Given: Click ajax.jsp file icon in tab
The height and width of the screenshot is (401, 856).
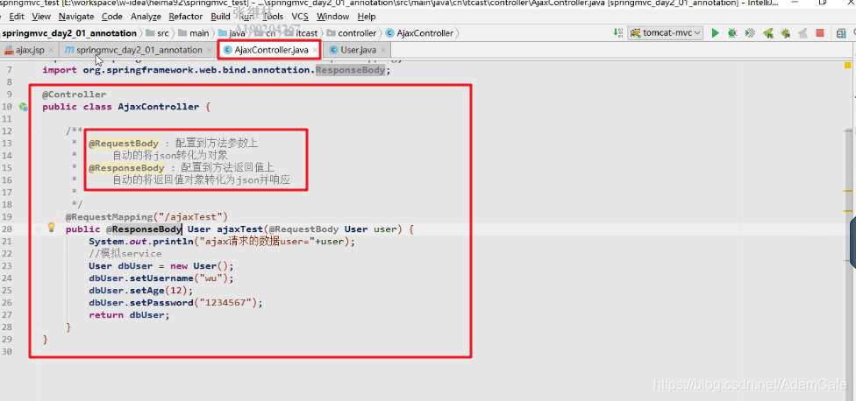Looking at the screenshot, I should tap(10, 50).
